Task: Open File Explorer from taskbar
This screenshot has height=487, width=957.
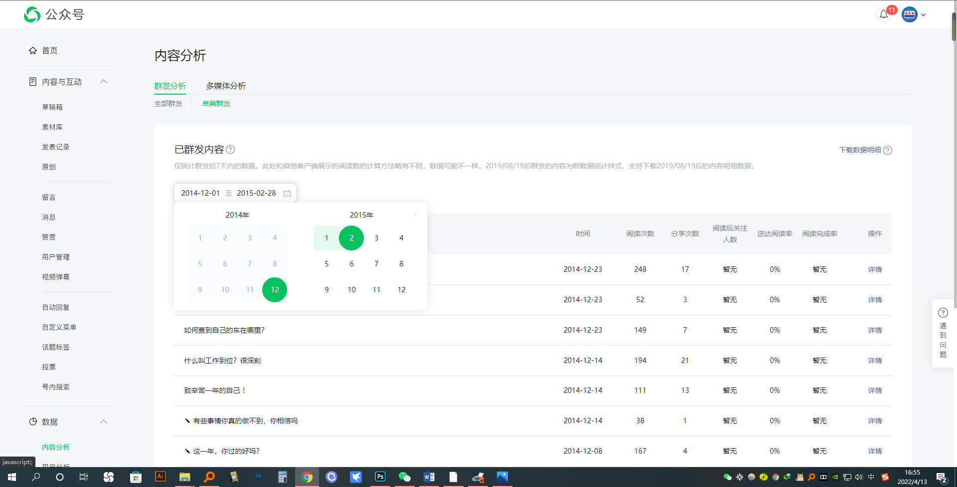Action: [185, 477]
